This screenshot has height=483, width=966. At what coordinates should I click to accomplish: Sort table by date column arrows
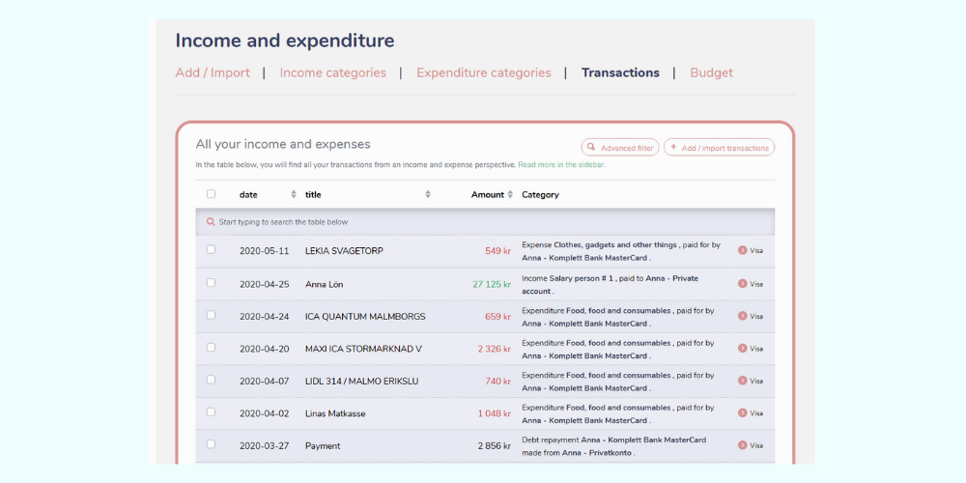pyautogui.click(x=294, y=195)
